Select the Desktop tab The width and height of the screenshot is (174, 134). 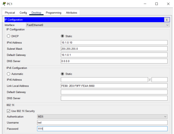click(36, 13)
